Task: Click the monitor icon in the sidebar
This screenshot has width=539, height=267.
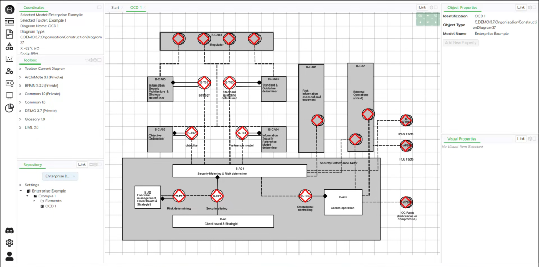Action: tap(9, 95)
